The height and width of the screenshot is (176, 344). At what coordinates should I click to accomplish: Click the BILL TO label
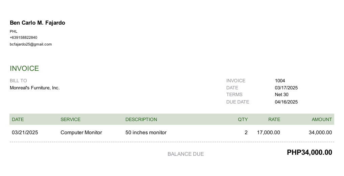[18, 81]
